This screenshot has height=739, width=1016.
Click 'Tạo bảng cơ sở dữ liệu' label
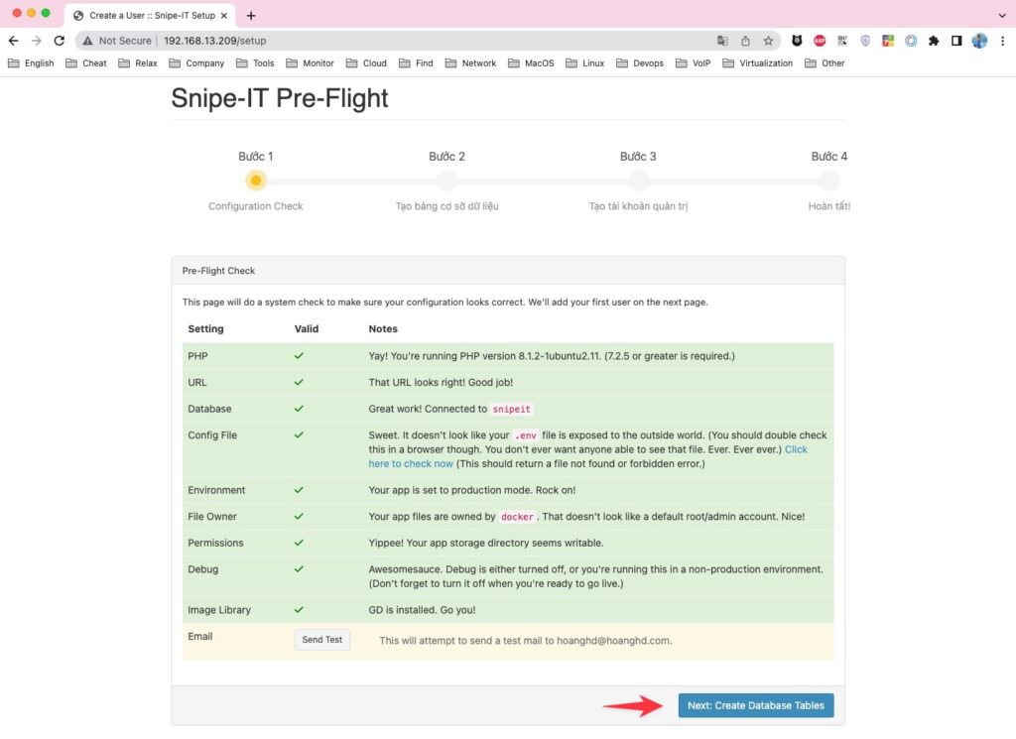point(447,206)
